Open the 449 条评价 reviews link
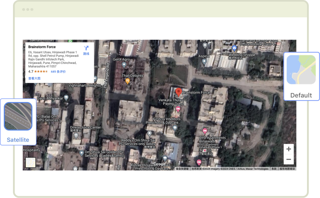 tap(58, 72)
